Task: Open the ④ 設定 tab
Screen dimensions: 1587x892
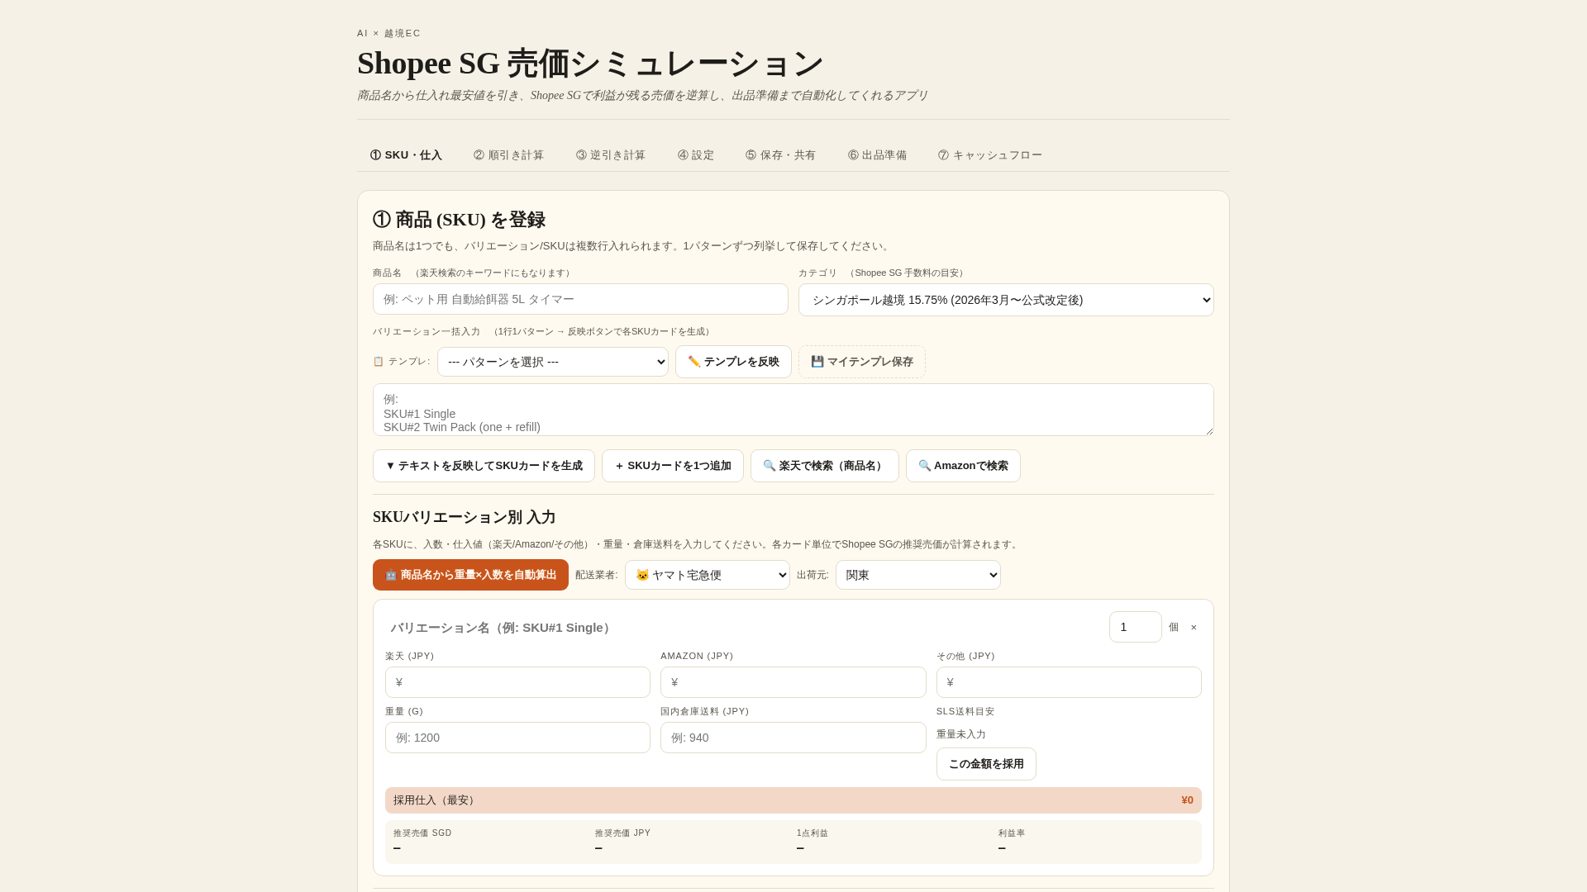Action: pyautogui.click(x=696, y=155)
